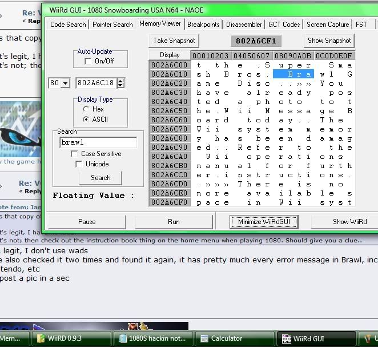Select memory row address 802A6CC0
Image resolution: width=378 pixels, height=347 pixels.
click(170, 175)
